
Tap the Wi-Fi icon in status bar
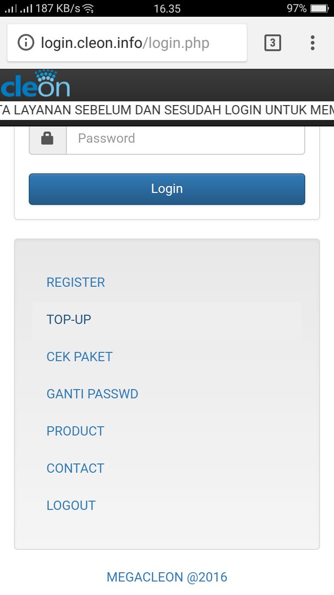pos(88,8)
